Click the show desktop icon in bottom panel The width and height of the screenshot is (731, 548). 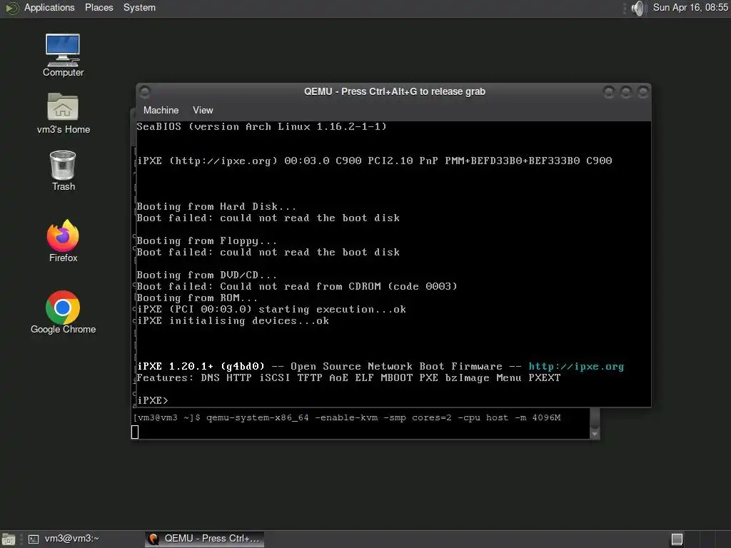tap(9, 539)
